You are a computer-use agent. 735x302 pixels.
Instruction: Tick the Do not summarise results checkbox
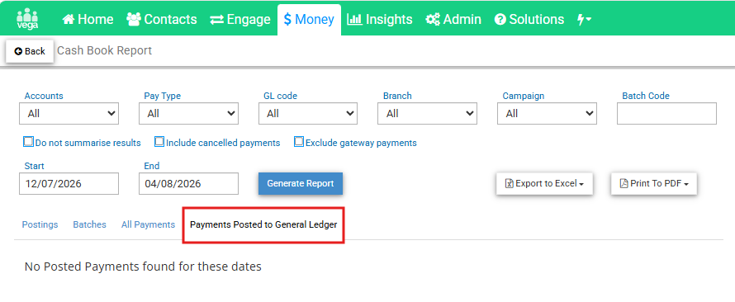(29, 142)
